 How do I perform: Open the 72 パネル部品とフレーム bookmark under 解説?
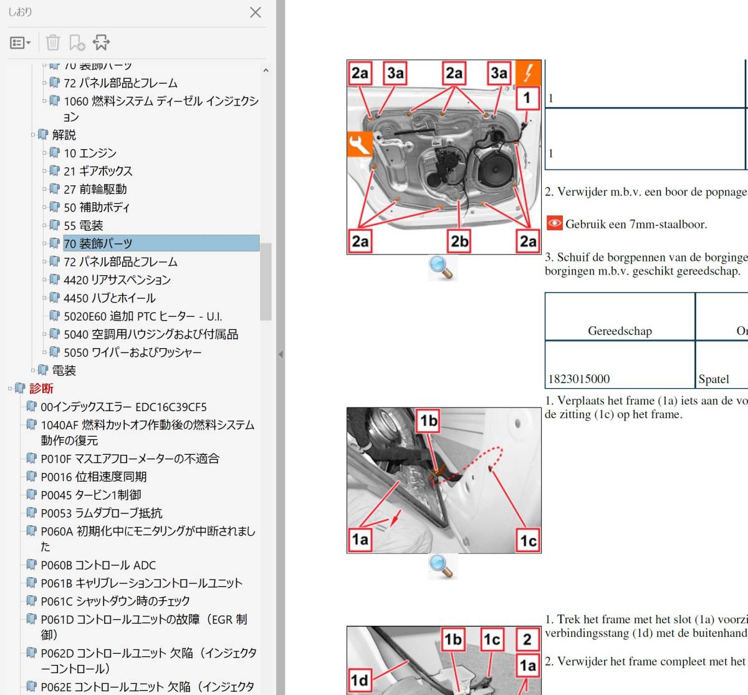120,261
